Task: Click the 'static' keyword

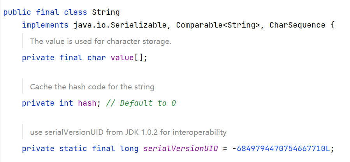Action: point(73,149)
